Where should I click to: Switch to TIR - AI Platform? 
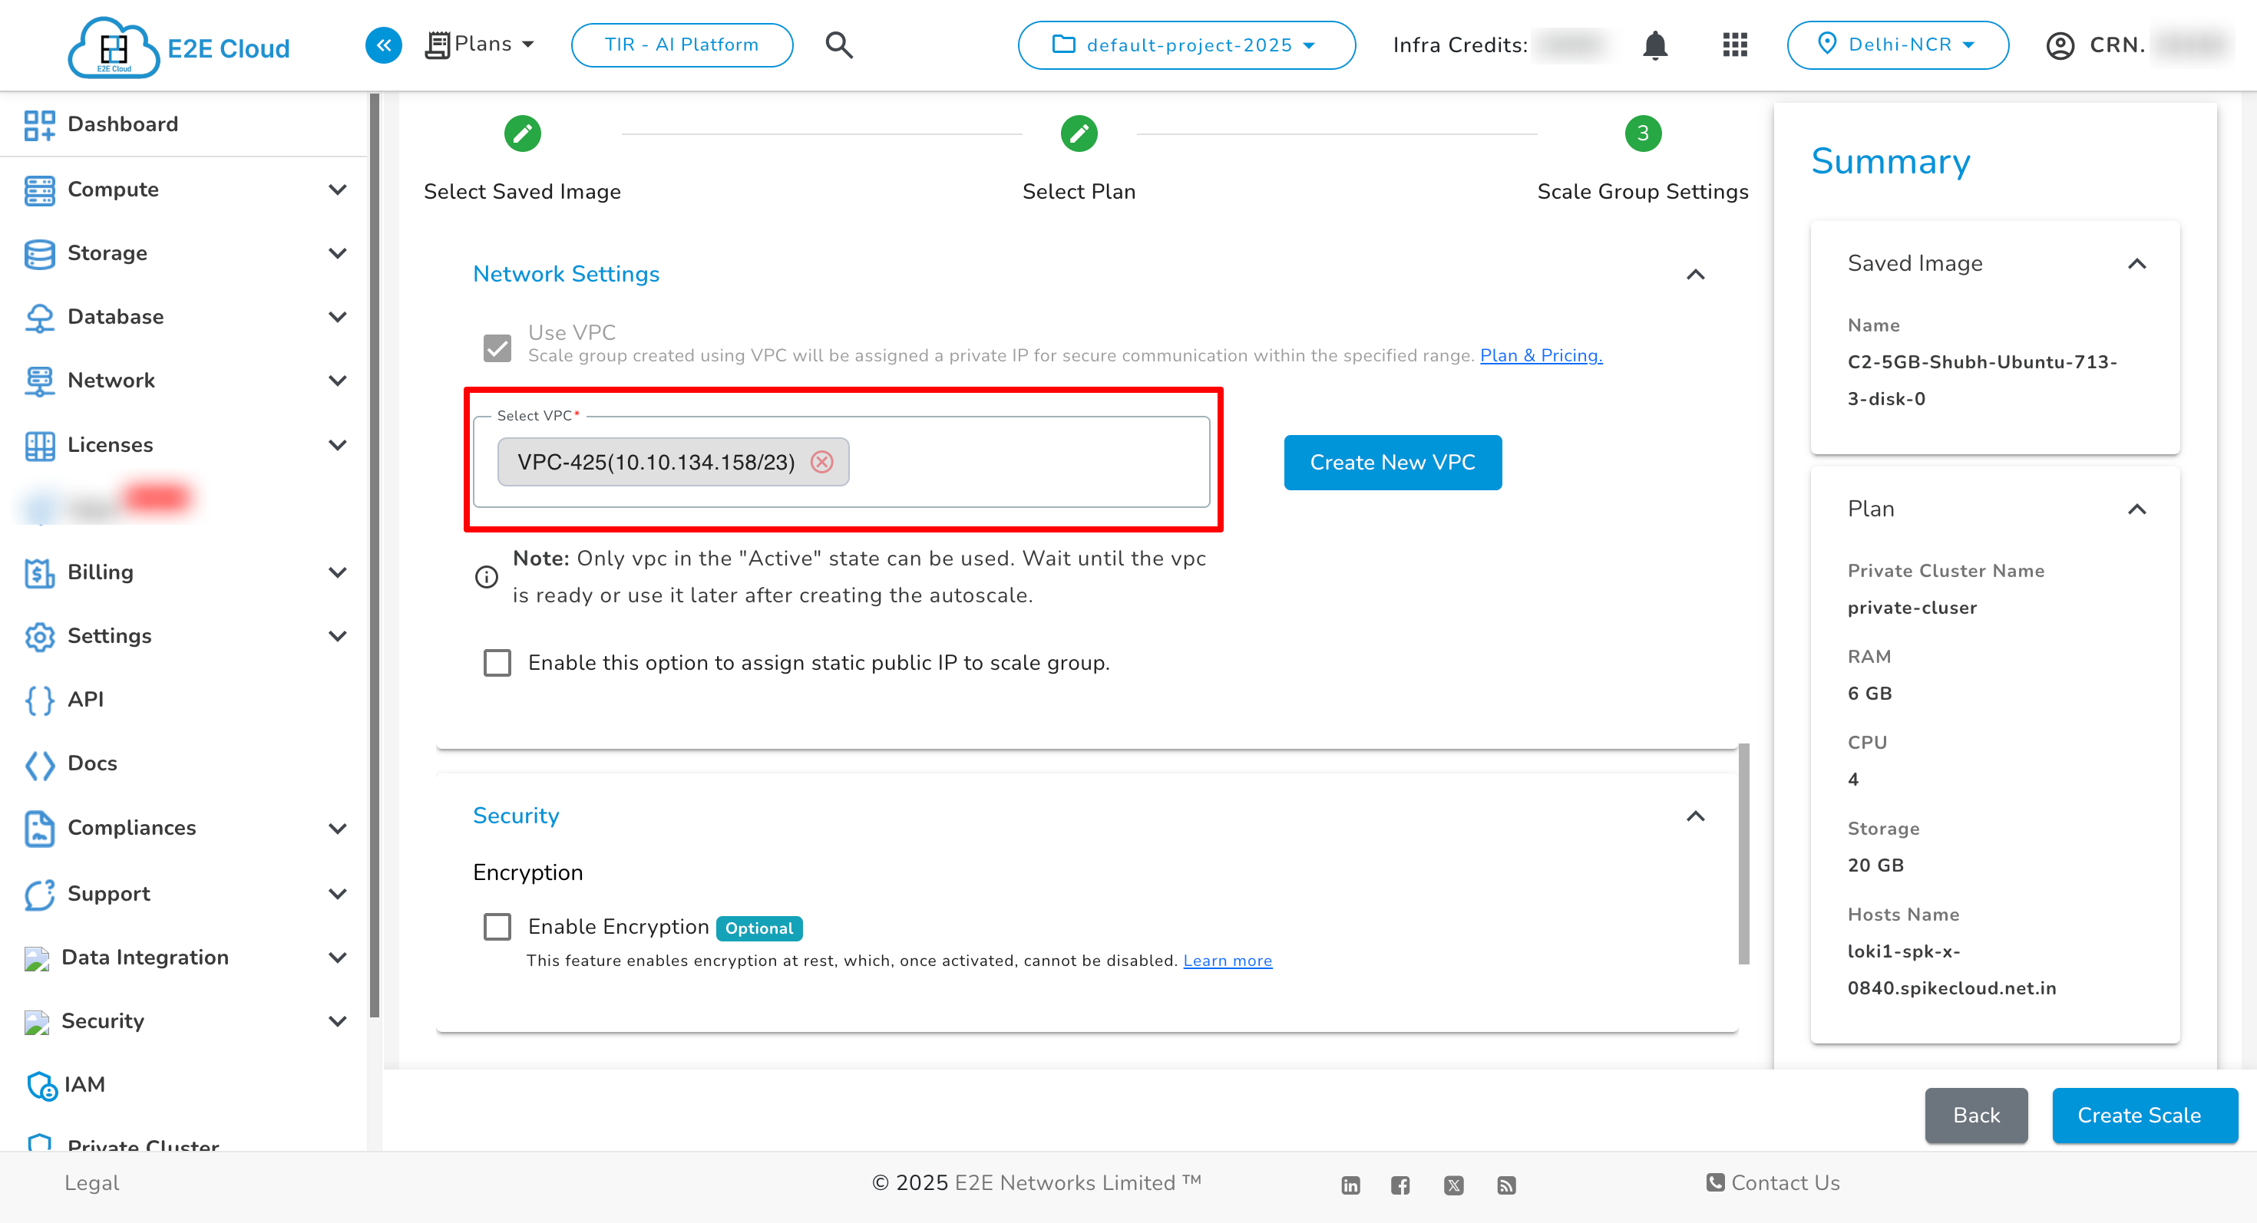(x=682, y=45)
